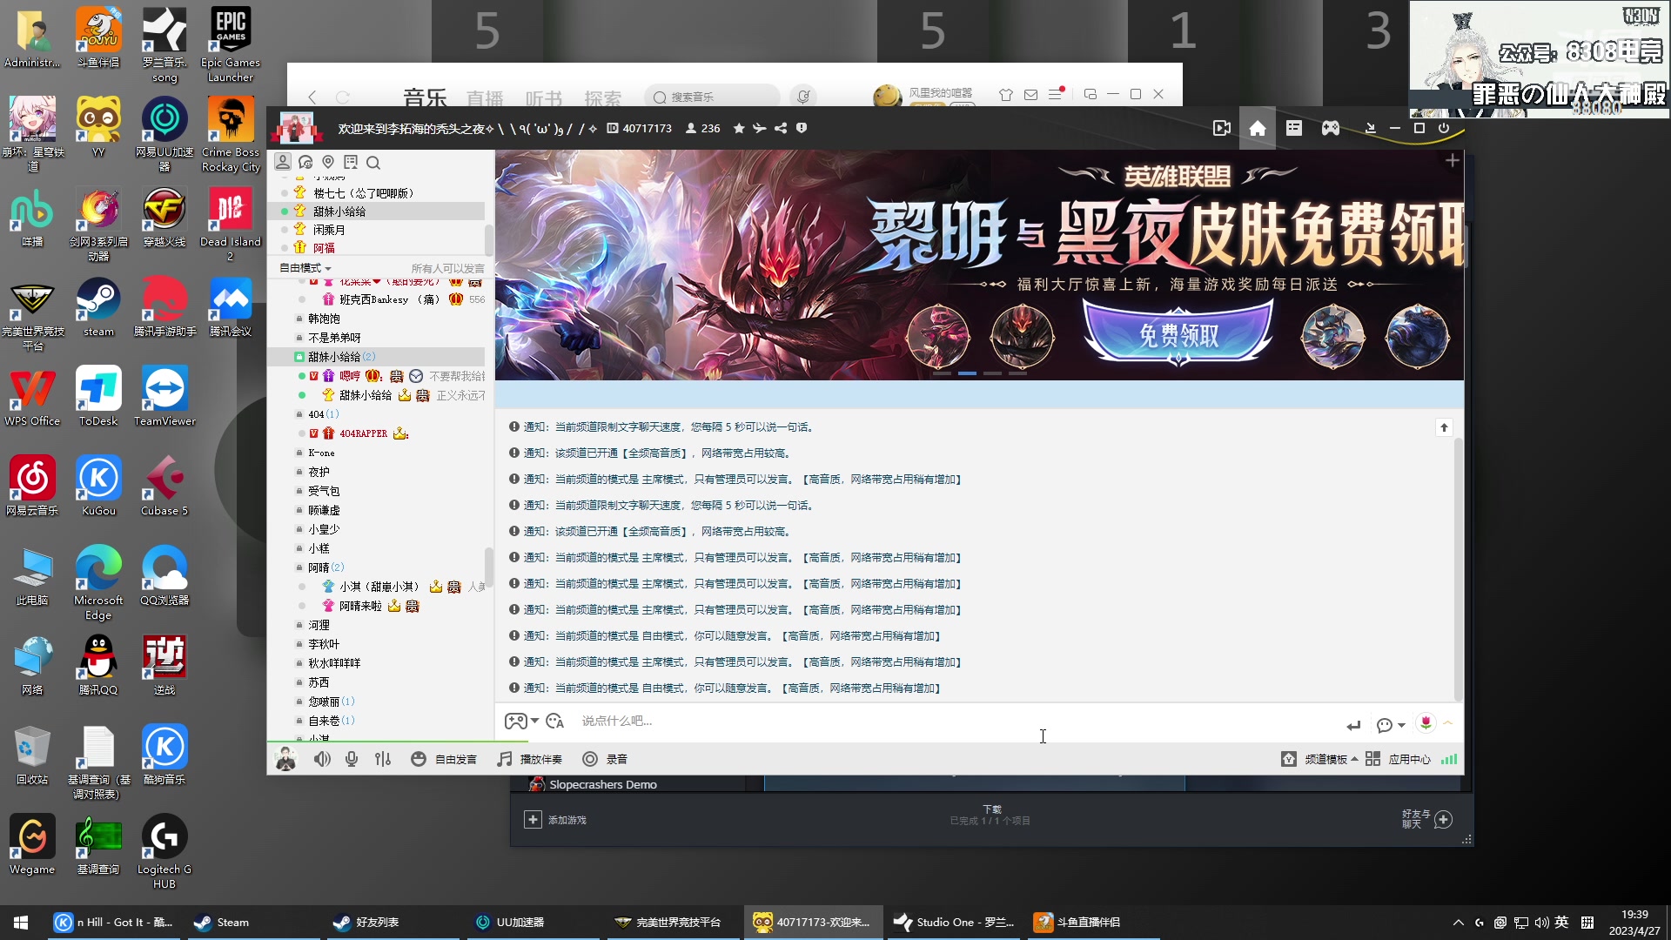The image size is (1671, 940).
Task: Collapse the 阿晴(2) sub-channel
Action: (320, 567)
